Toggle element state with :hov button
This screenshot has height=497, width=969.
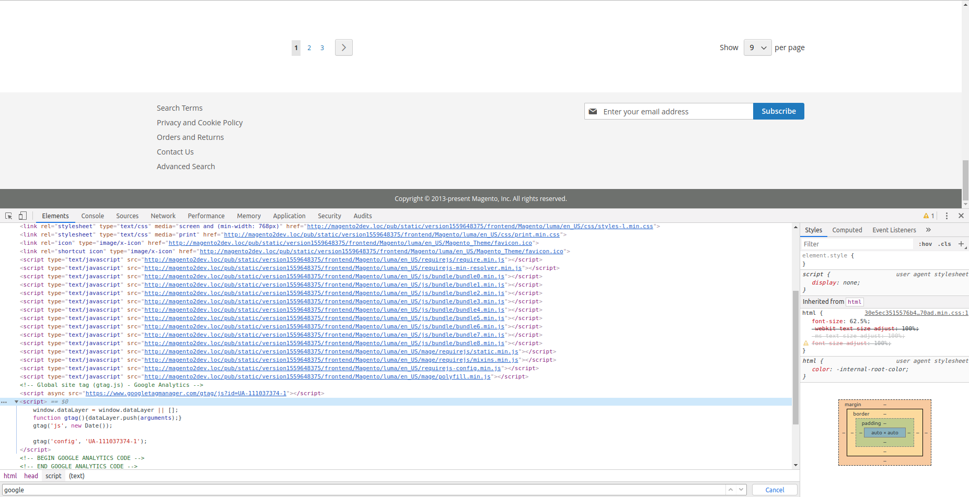point(925,243)
